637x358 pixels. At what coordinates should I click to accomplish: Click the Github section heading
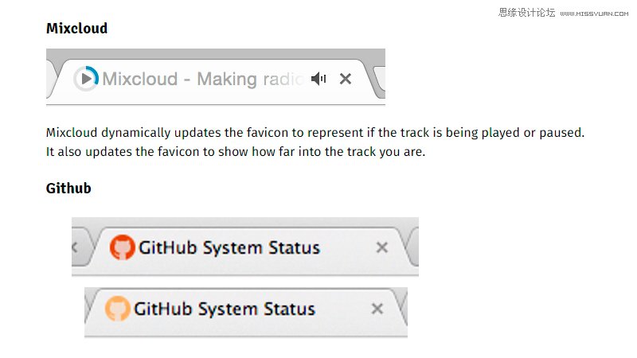[68, 189]
